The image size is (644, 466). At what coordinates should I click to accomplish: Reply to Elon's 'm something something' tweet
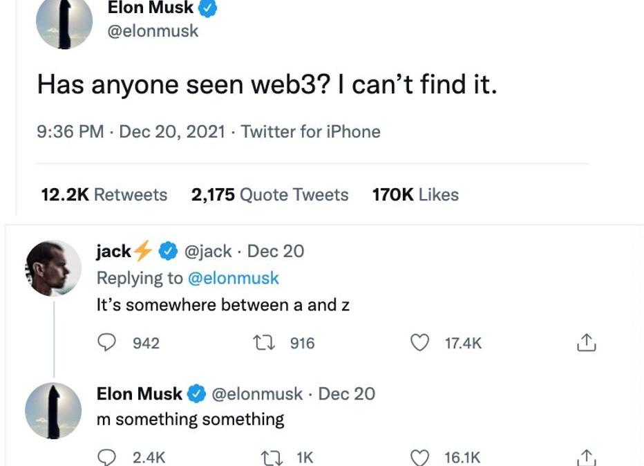tap(106, 457)
